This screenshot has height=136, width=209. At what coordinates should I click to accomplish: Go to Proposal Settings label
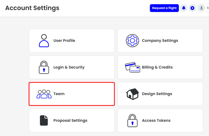click(70, 120)
